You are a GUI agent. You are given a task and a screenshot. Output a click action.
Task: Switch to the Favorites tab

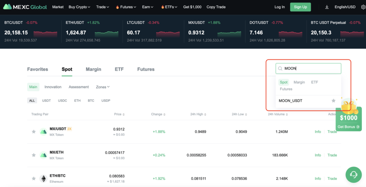tap(38, 69)
